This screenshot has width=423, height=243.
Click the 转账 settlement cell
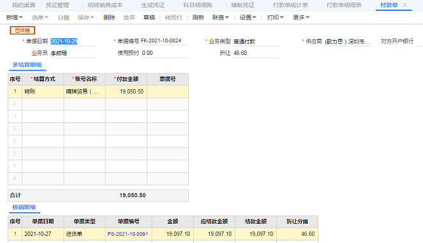(43, 92)
